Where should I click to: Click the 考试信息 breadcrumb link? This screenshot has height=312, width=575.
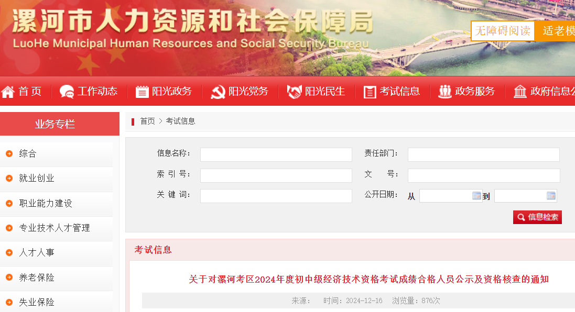click(x=180, y=121)
